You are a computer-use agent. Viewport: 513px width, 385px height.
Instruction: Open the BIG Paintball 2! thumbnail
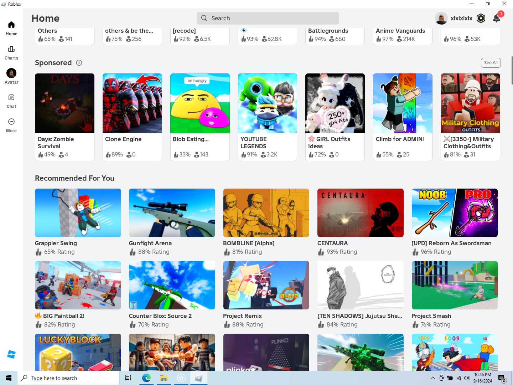click(x=78, y=285)
